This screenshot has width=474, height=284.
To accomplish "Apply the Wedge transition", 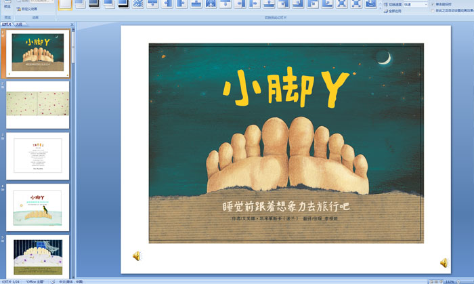I will coord(211,3).
